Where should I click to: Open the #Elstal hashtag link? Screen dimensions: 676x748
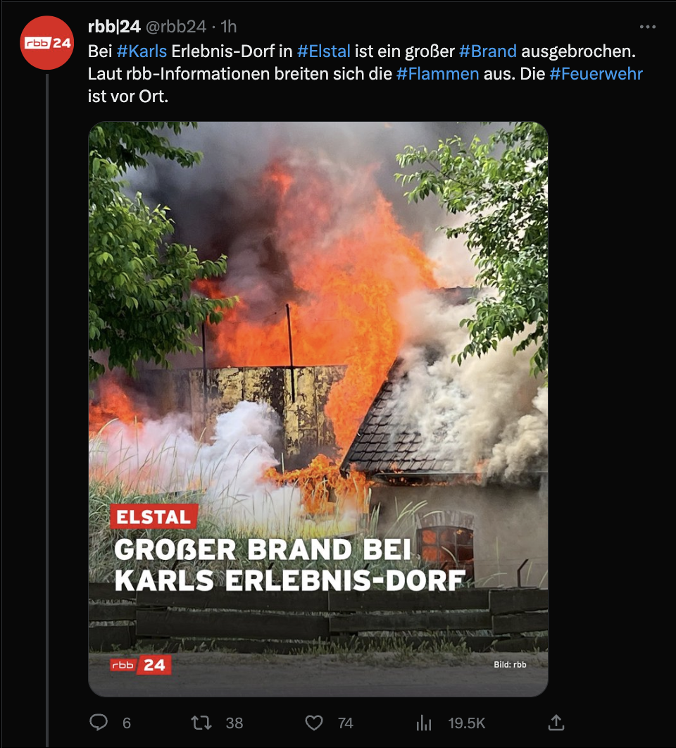click(323, 51)
